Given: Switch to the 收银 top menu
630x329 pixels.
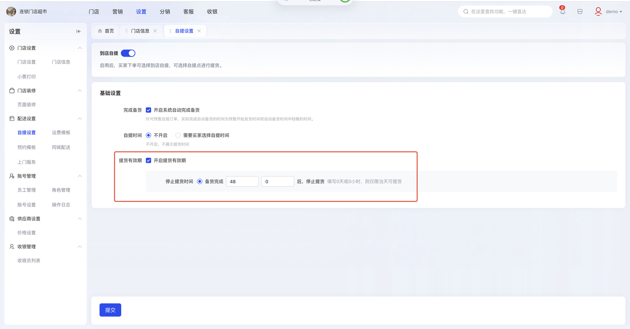Looking at the screenshot, I should click(212, 12).
